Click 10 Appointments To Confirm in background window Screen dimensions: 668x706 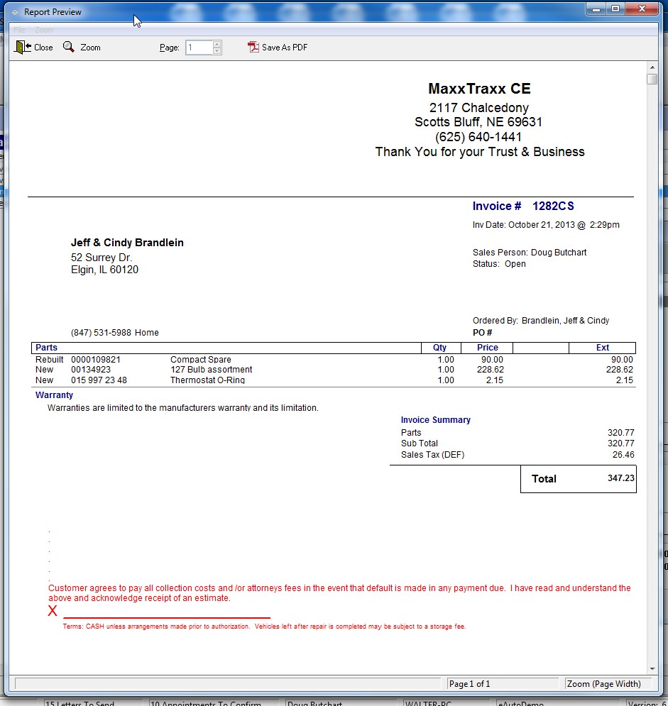[206, 703]
